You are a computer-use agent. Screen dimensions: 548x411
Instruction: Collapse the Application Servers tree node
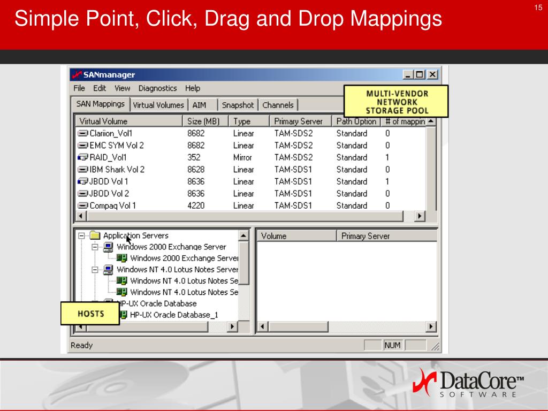(81, 235)
